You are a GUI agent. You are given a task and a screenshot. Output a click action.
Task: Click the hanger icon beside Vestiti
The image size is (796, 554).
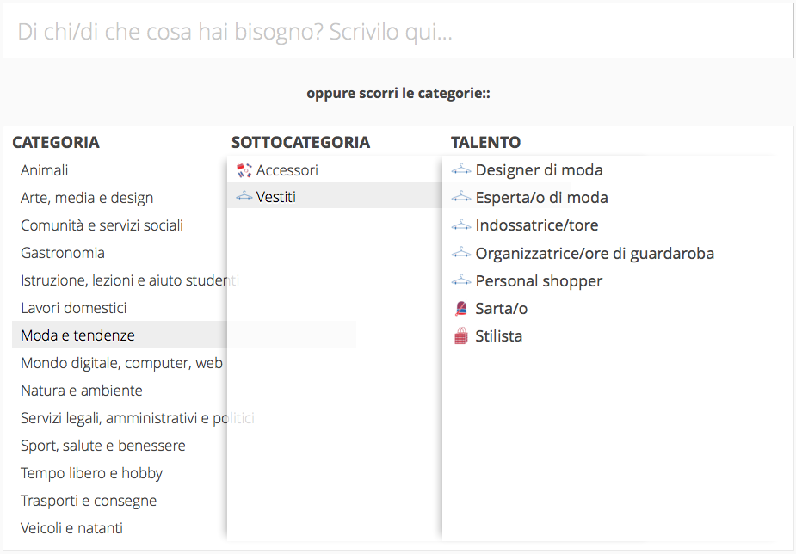tap(244, 196)
